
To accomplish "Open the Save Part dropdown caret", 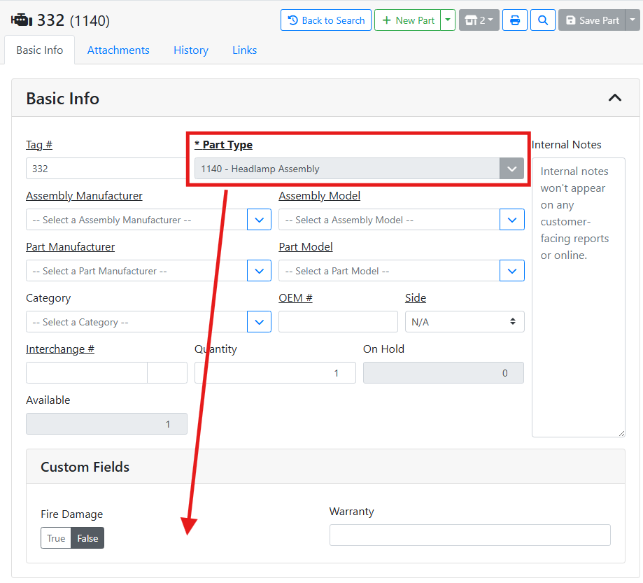I will 633,20.
